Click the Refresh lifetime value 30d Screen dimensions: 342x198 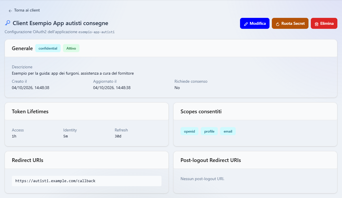pyautogui.click(x=118, y=136)
